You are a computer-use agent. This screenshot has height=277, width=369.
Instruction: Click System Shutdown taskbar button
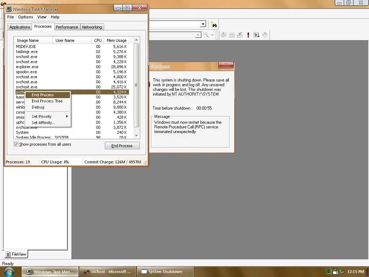click(165, 272)
